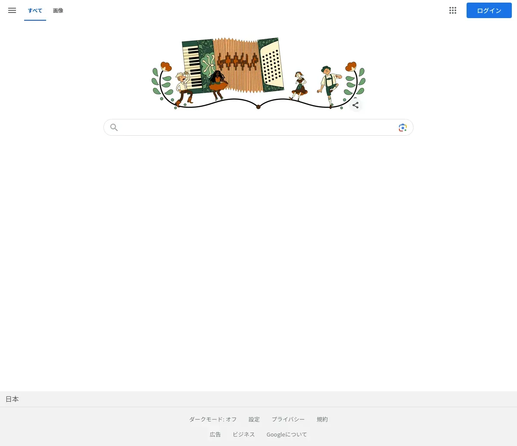
Task: Open 設定 in the footer
Action: (x=254, y=419)
